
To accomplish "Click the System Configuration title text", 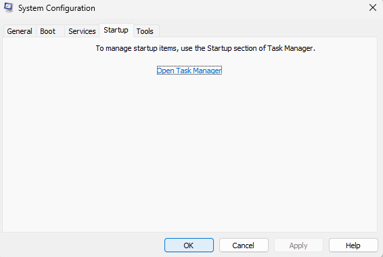I will click(x=57, y=8).
